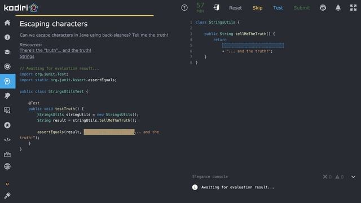
Task: Open the notifications bell
Action: (x=338, y=8)
